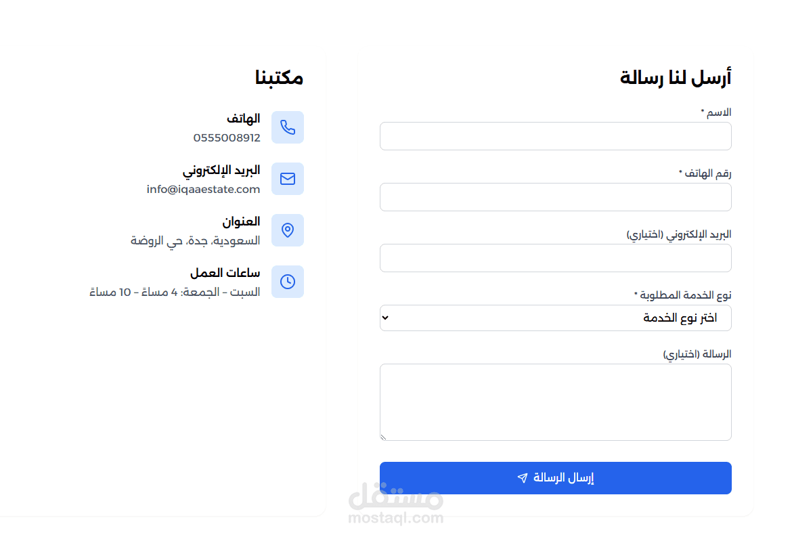This screenshot has width=792, height=537.
Task: Click the الرسالة (اختياري) field label
Action: click(697, 354)
